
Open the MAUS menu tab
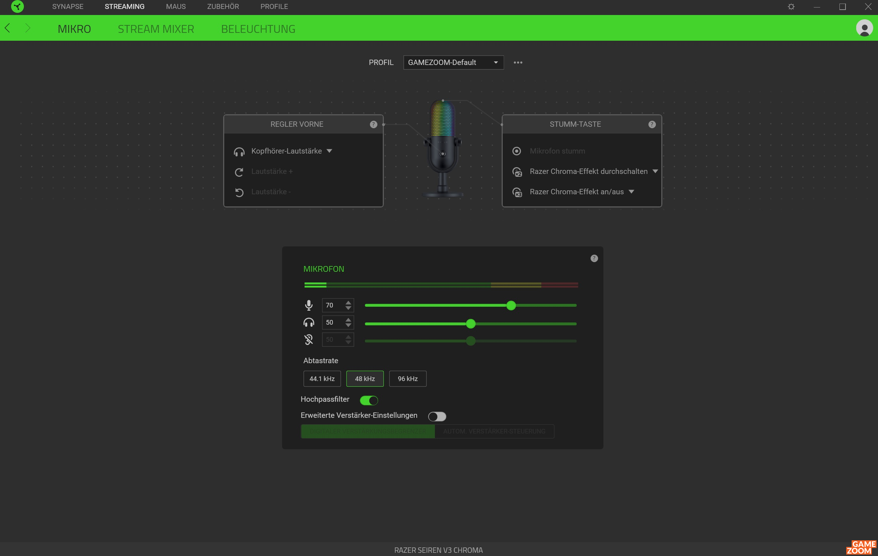(176, 6)
